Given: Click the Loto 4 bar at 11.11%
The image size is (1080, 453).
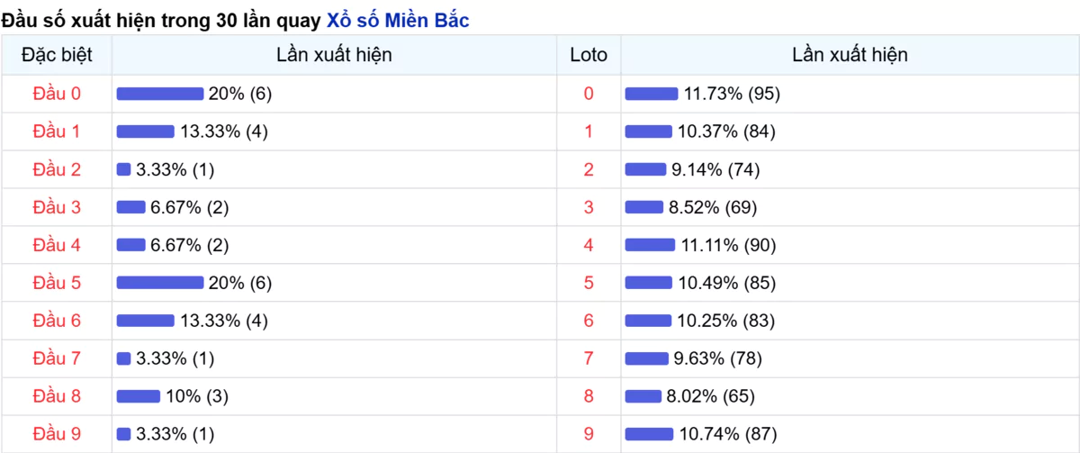Looking at the screenshot, I should point(650,245).
